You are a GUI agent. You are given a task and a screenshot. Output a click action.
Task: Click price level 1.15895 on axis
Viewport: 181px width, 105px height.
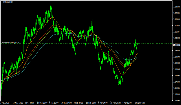[x=177, y=101]
